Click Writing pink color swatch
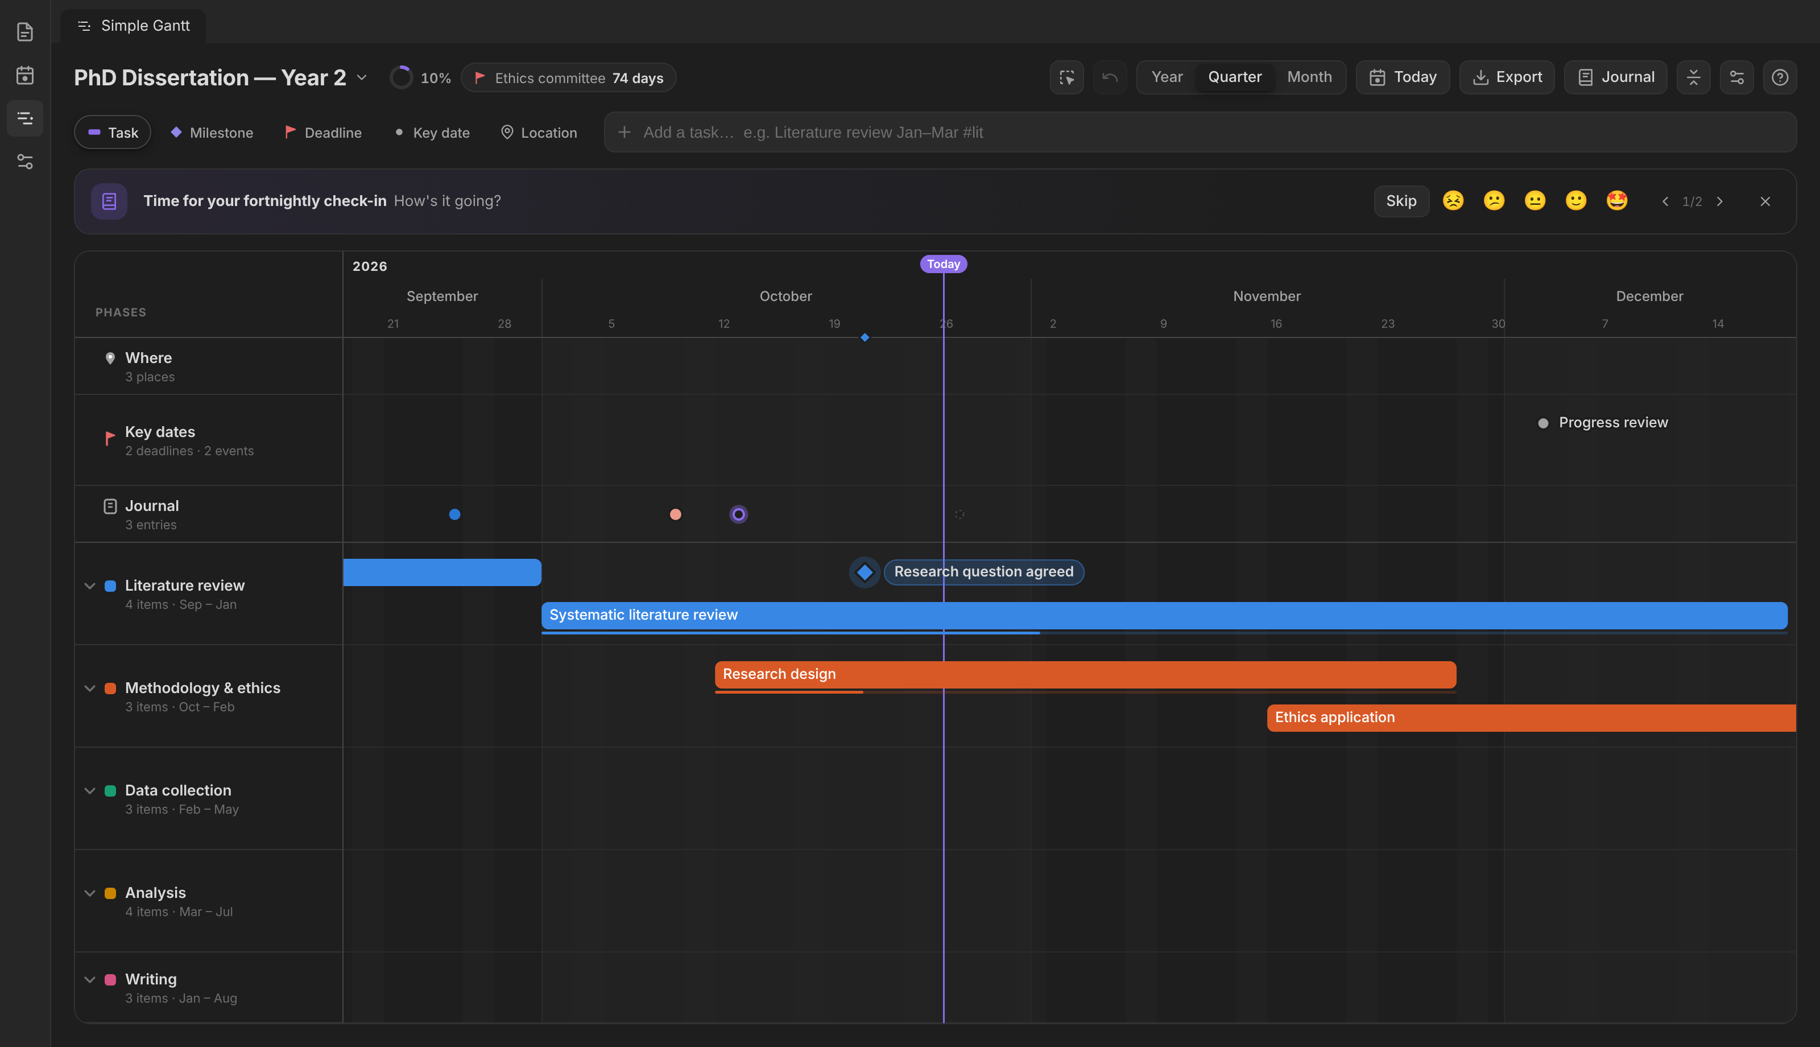The width and height of the screenshot is (1820, 1047). click(x=110, y=979)
